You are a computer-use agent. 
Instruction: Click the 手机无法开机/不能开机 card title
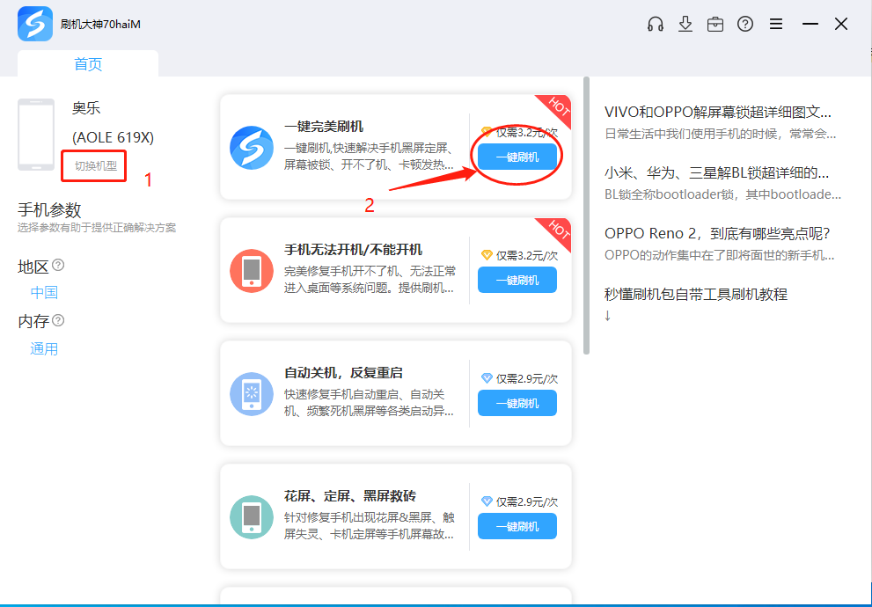point(353,250)
